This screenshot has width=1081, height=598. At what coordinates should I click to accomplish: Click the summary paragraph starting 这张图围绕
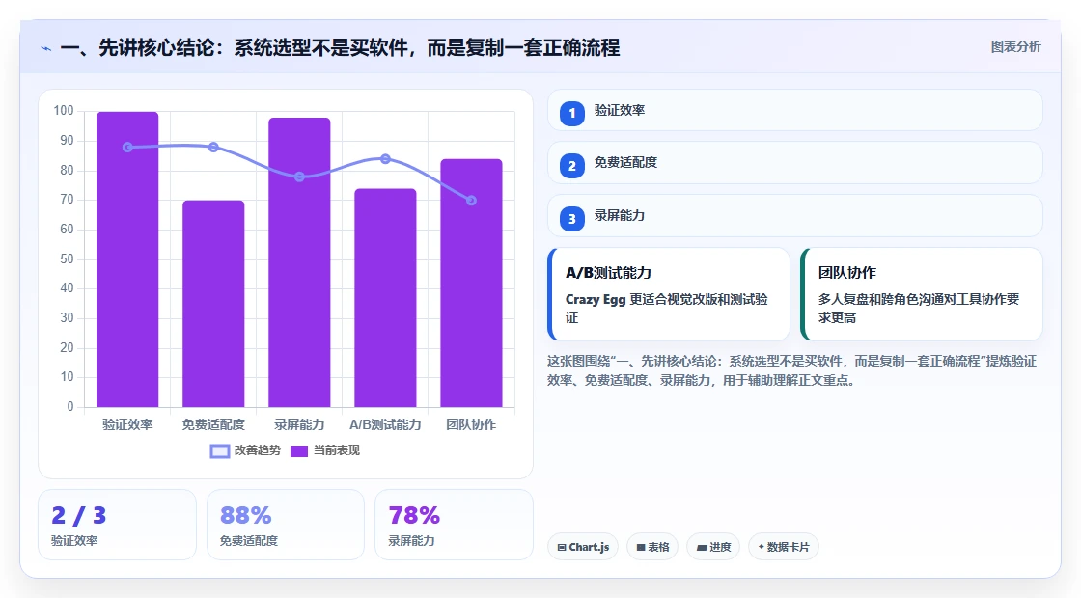pyautogui.click(x=792, y=370)
